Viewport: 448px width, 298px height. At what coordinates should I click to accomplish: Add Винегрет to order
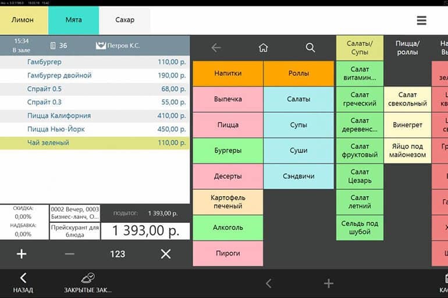(407, 125)
